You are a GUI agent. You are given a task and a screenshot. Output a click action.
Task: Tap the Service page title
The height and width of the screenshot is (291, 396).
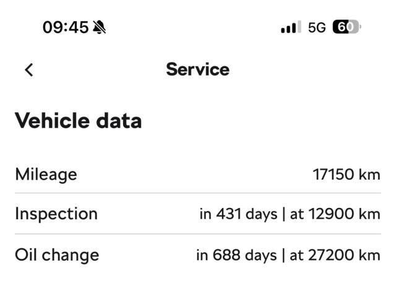coord(197,69)
